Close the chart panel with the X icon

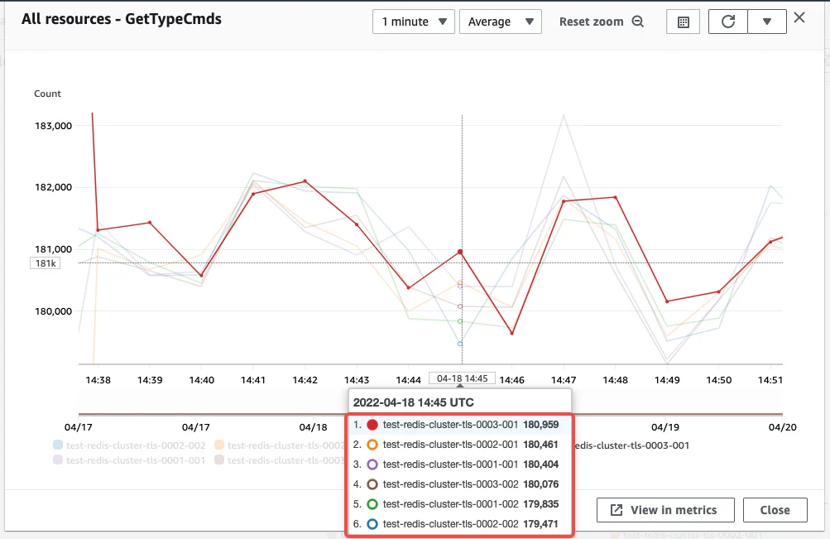point(799,17)
